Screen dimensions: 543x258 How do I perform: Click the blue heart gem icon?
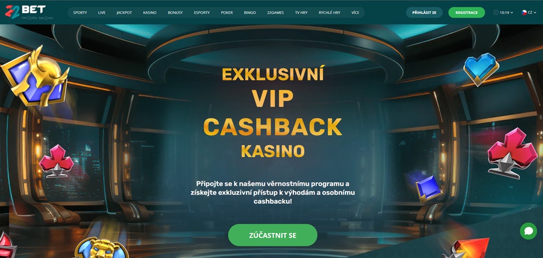tap(481, 69)
